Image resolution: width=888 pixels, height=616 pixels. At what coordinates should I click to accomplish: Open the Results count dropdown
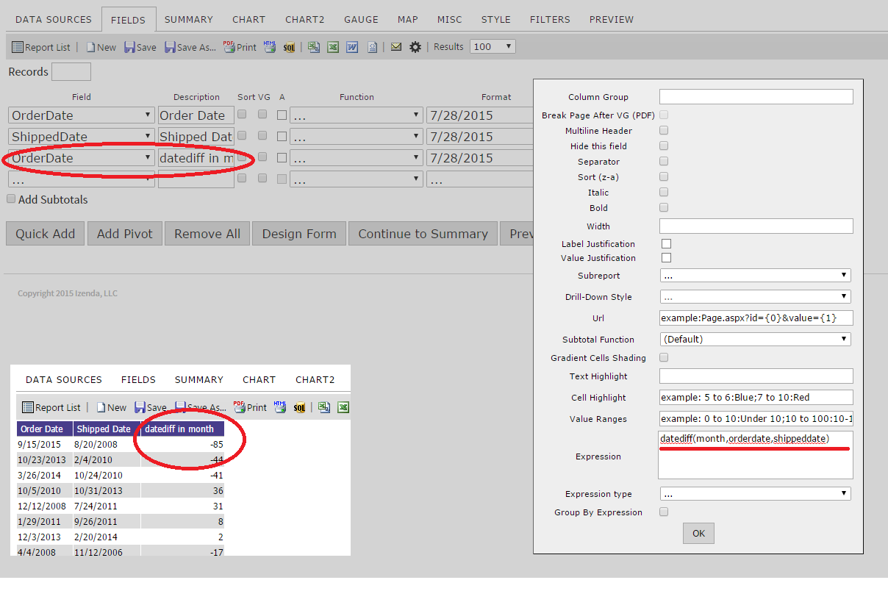pos(493,46)
